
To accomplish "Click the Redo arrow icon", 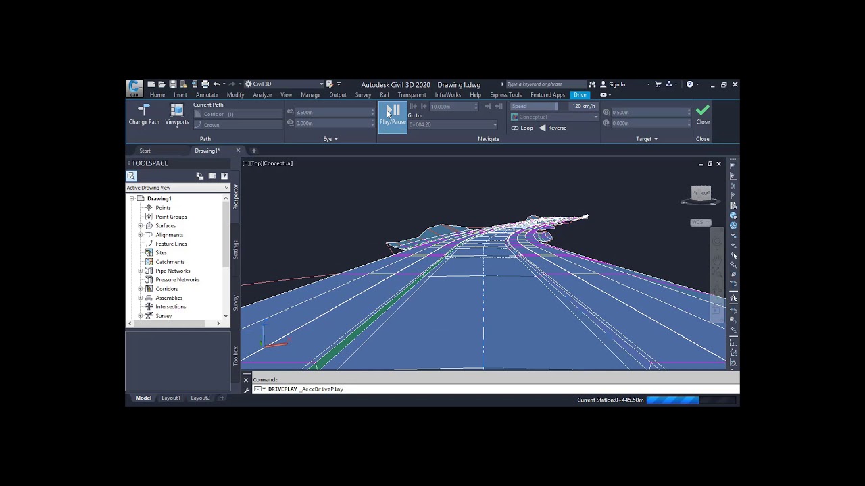I will (x=232, y=84).
